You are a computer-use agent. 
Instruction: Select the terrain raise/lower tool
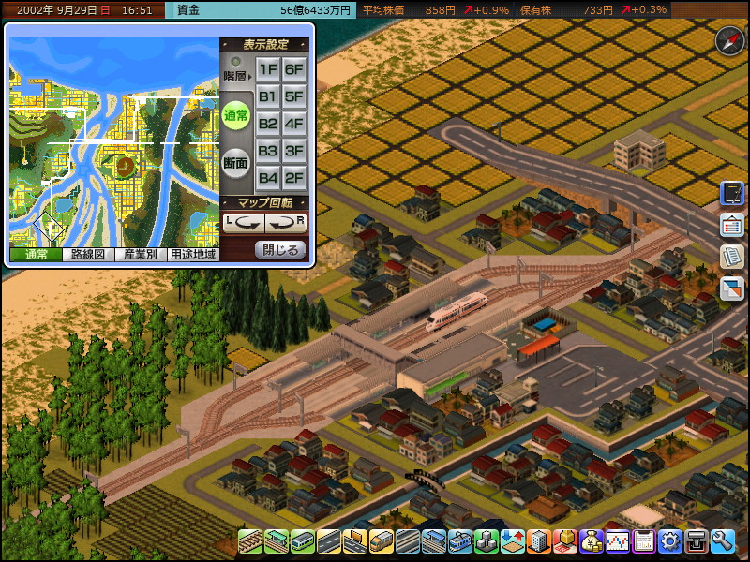512,541
